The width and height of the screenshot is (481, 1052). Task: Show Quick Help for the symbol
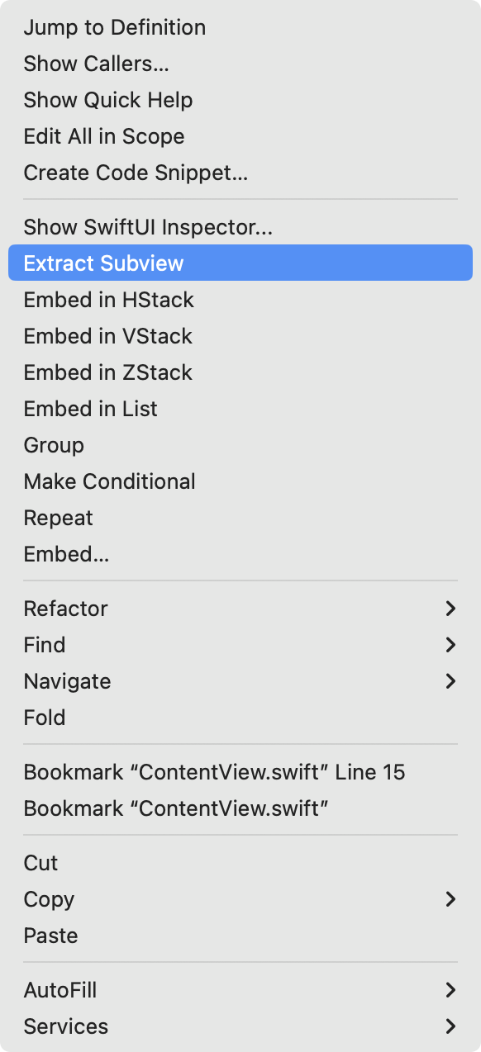point(108,100)
